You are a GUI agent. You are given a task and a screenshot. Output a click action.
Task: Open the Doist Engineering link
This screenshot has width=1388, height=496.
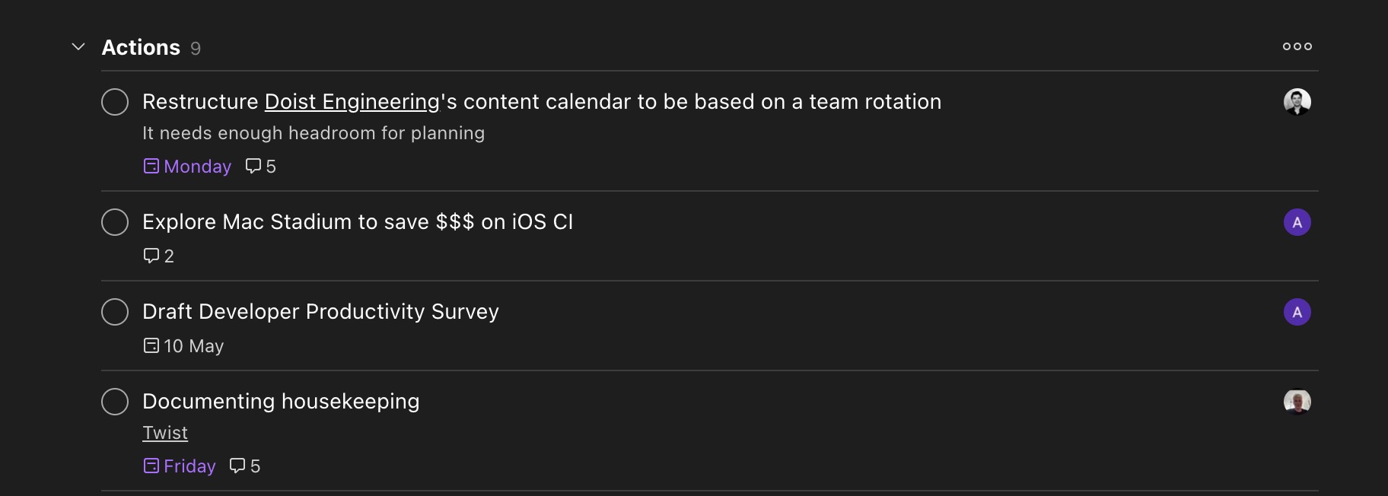[352, 102]
